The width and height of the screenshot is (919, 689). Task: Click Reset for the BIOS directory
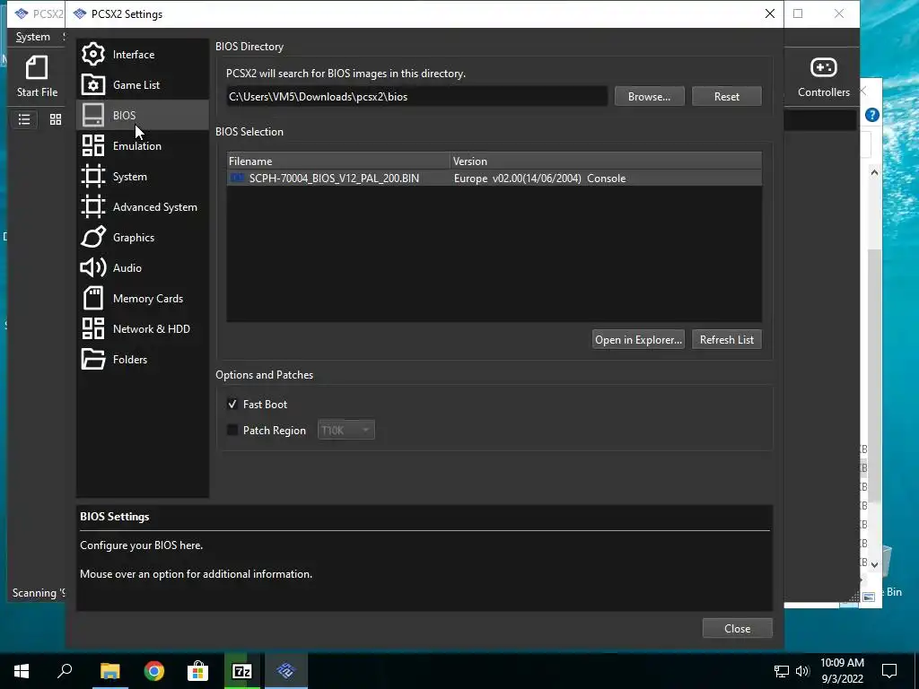tap(727, 97)
